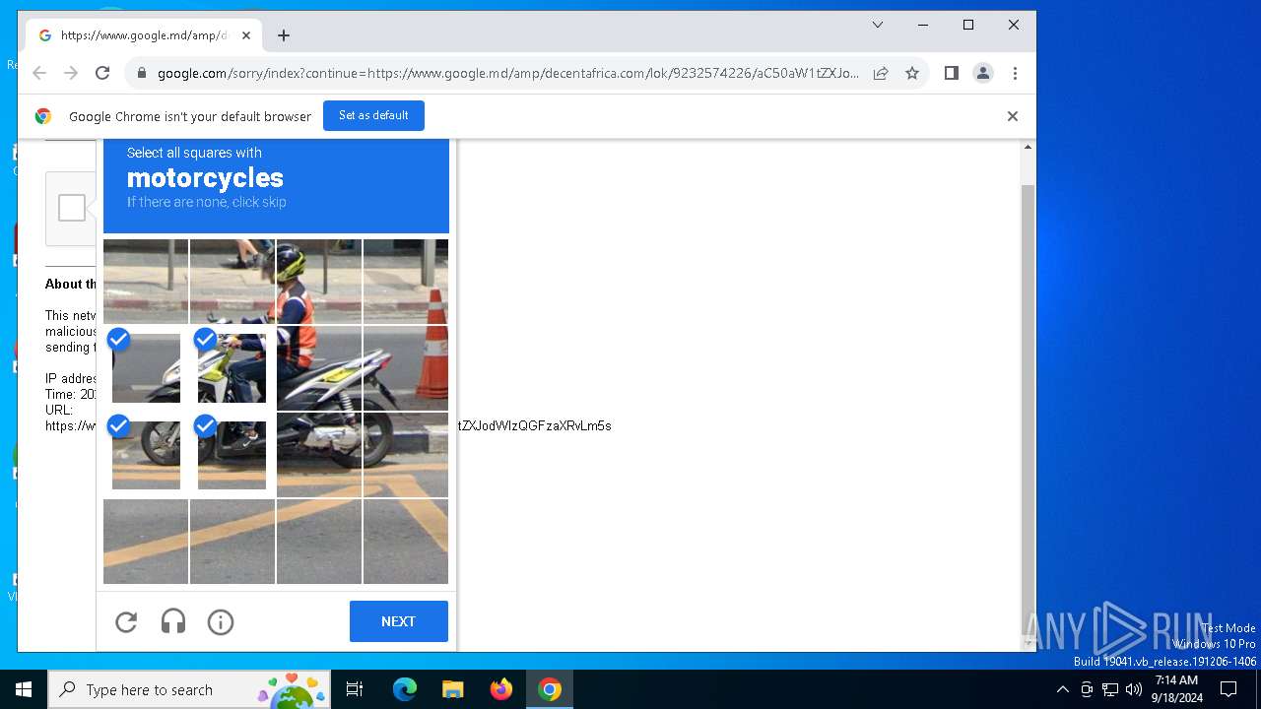This screenshot has height=709, width=1261.
Task: Select the tile with the rider's helmet
Action: [319, 282]
